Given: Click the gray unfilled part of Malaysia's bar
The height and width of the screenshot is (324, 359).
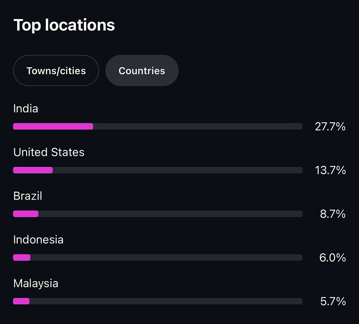Looking at the screenshot, I should click(x=166, y=301).
